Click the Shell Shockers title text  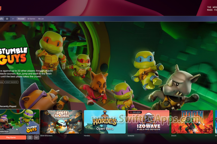(46, 136)
